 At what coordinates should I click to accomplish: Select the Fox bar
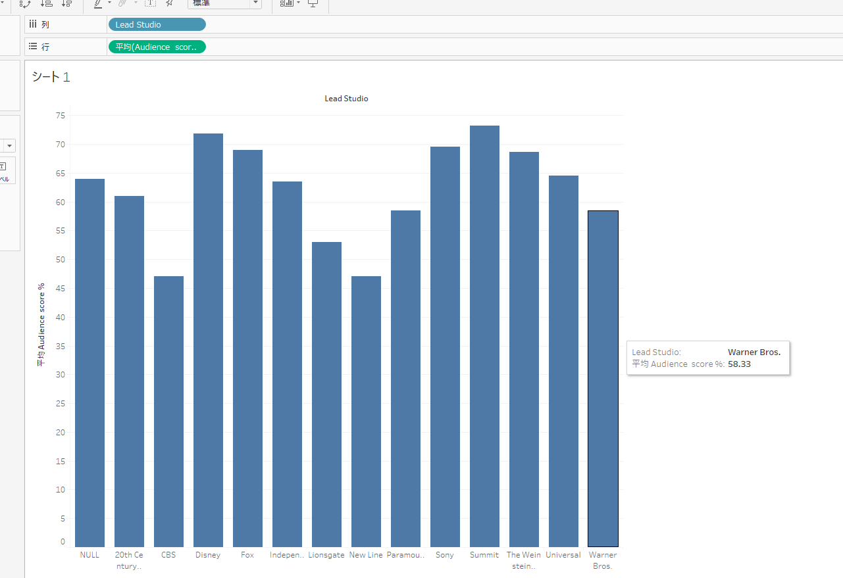click(x=247, y=349)
